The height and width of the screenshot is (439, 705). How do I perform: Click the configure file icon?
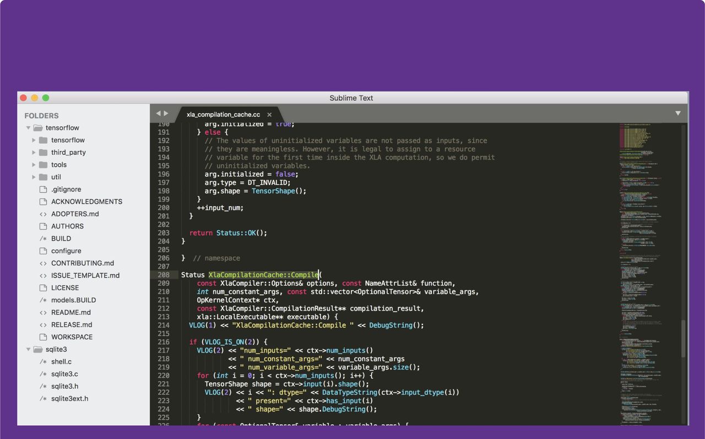point(43,251)
